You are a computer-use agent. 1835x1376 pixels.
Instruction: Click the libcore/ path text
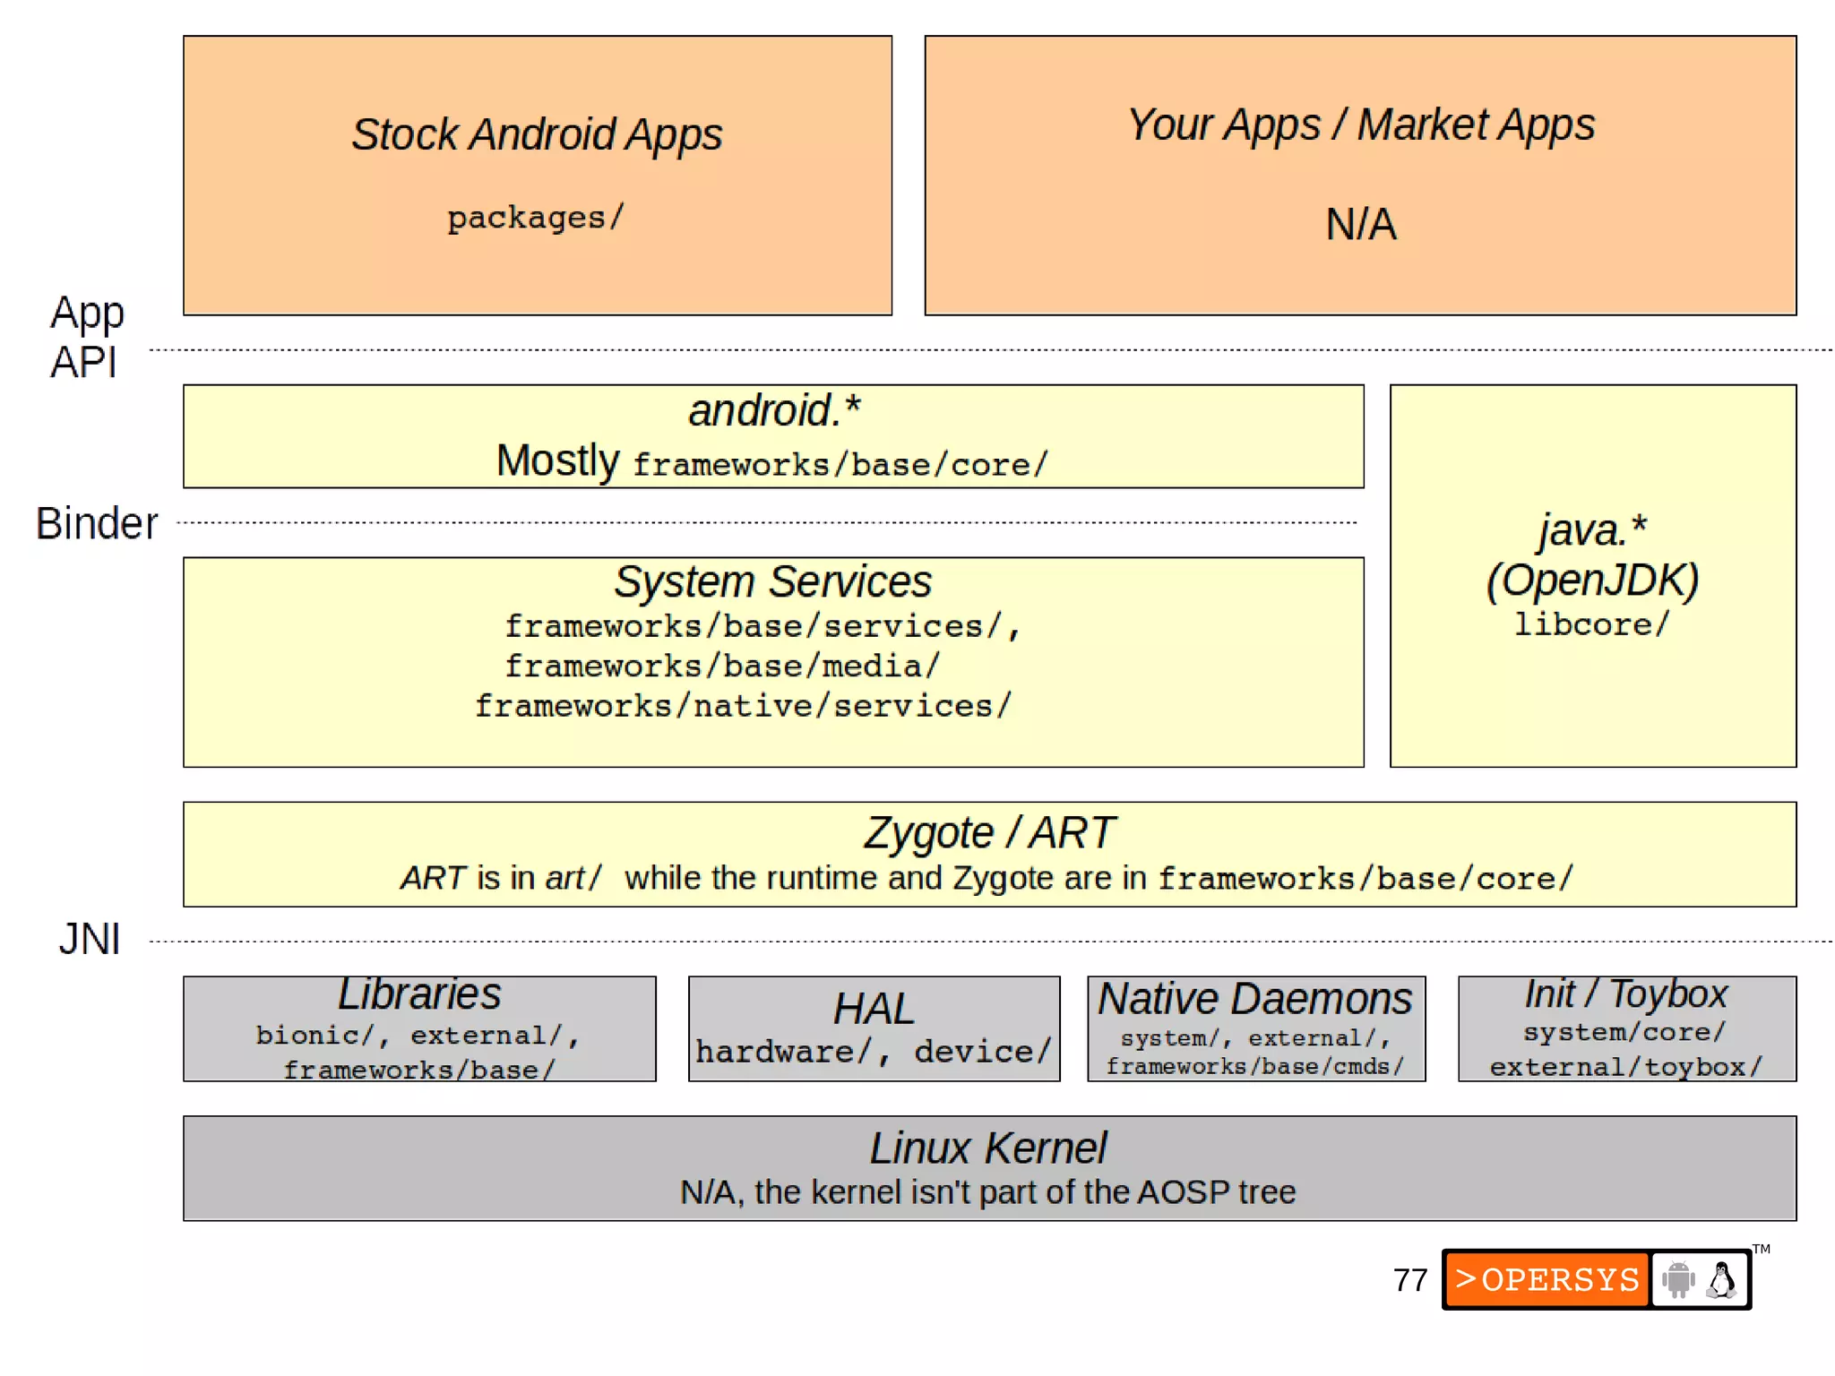pos(1592,624)
